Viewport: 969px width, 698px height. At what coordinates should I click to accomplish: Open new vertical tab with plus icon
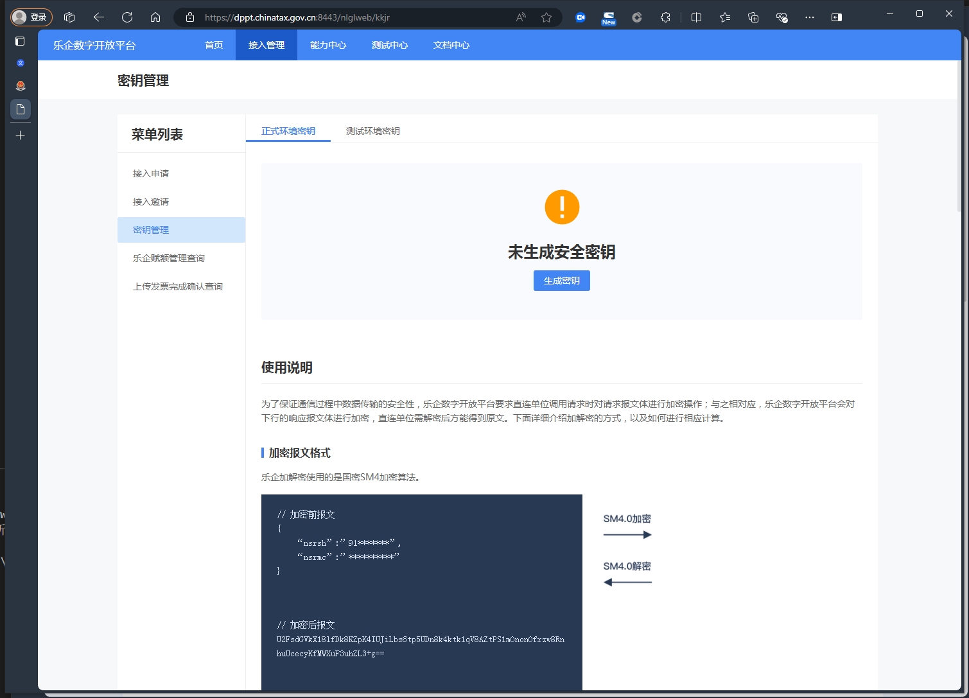pos(21,135)
